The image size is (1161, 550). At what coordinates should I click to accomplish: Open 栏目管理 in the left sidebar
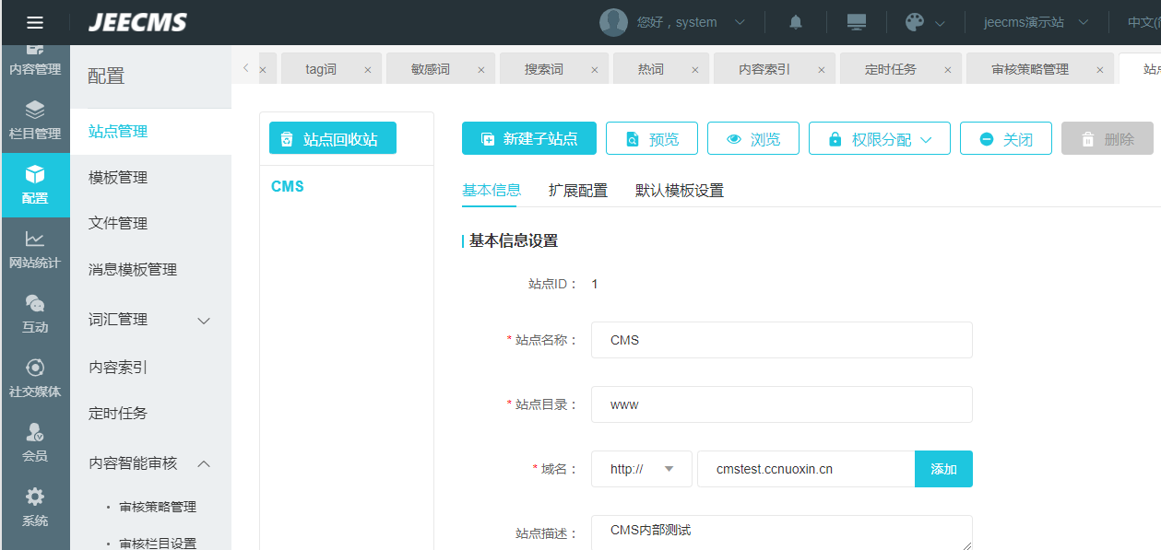35,120
